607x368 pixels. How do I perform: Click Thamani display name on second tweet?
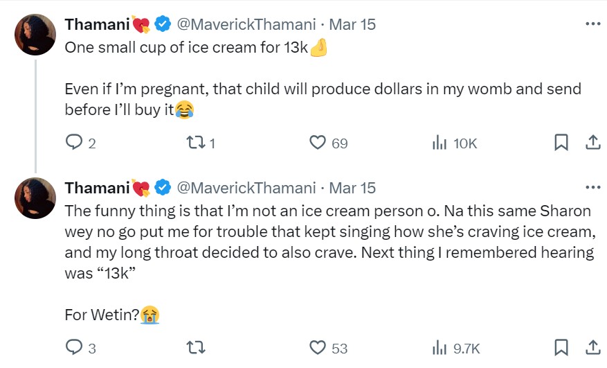click(x=98, y=188)
